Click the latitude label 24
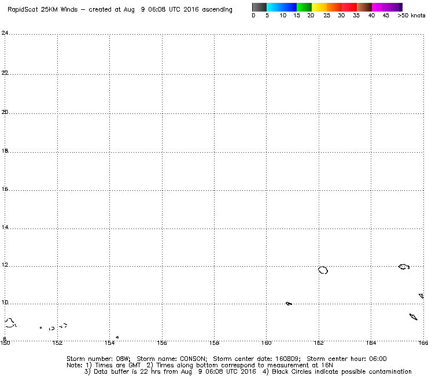This screenshot has height=376, width=428. tap(5, 33)
